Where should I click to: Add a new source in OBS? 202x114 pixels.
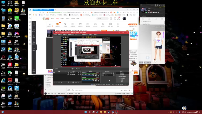click(68, 82)
